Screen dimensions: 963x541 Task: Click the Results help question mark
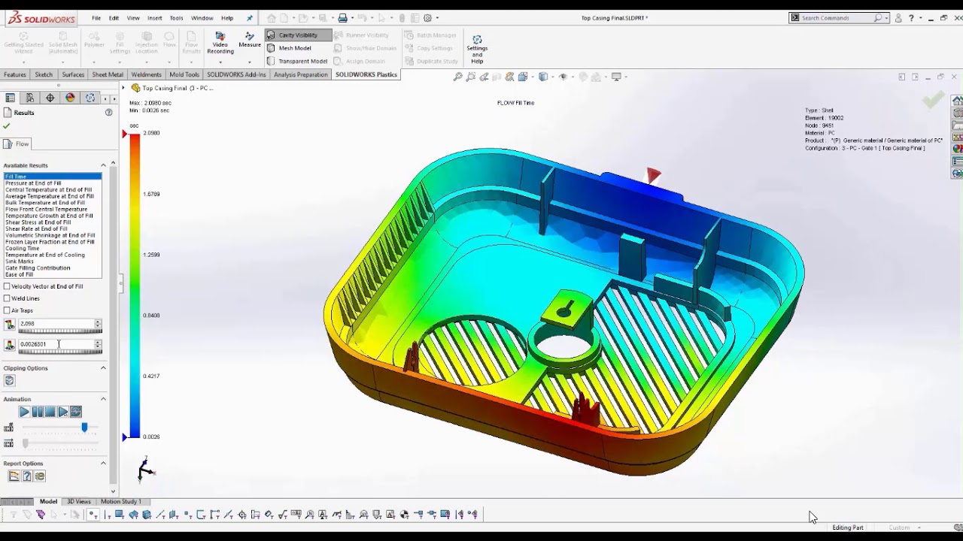pyautogui.click(x=108, y=113)
